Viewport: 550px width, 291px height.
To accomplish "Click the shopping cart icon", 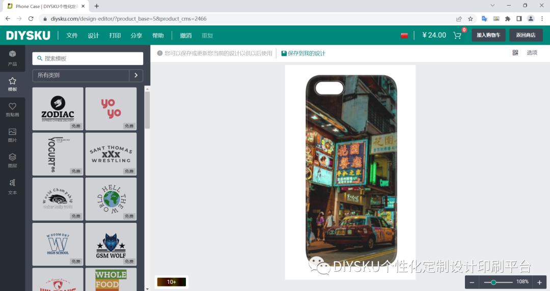I will 457,35.
